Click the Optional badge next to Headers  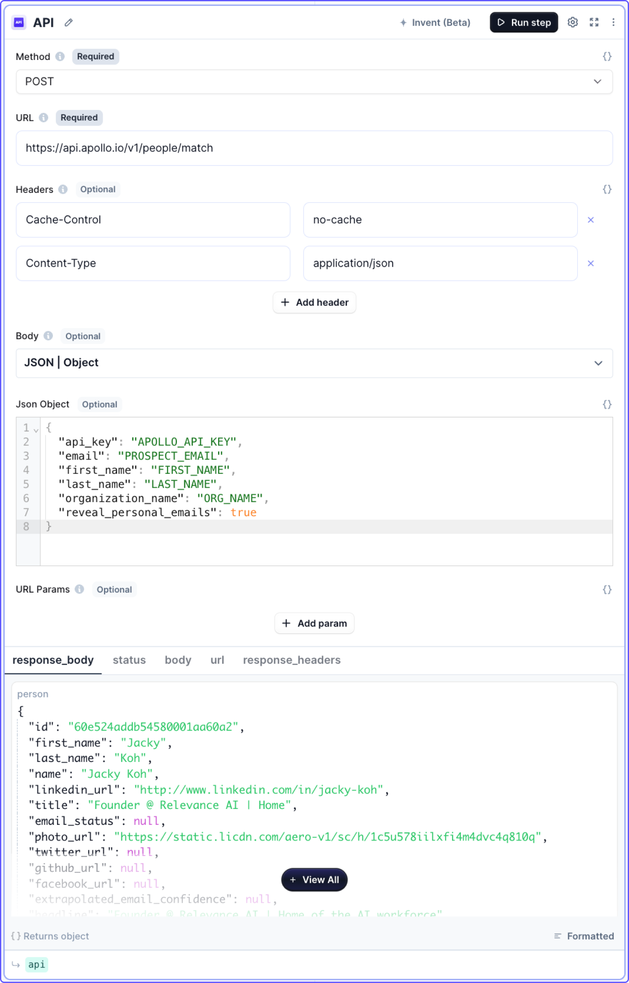pyautogui.click(x=98, y=190)
